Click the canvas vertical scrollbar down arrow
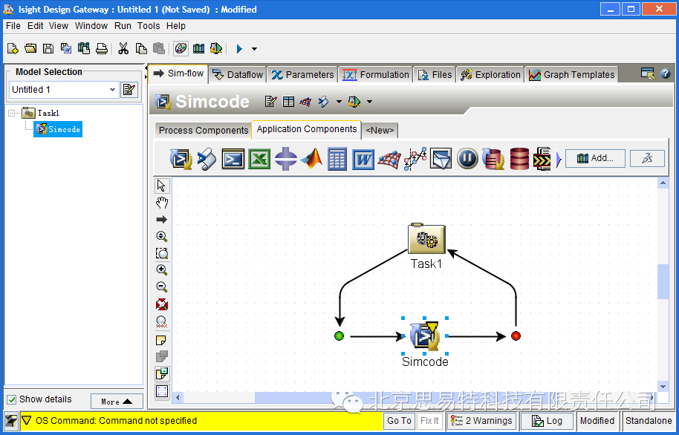The image size is (679, 435). click(x=663, y=386)
